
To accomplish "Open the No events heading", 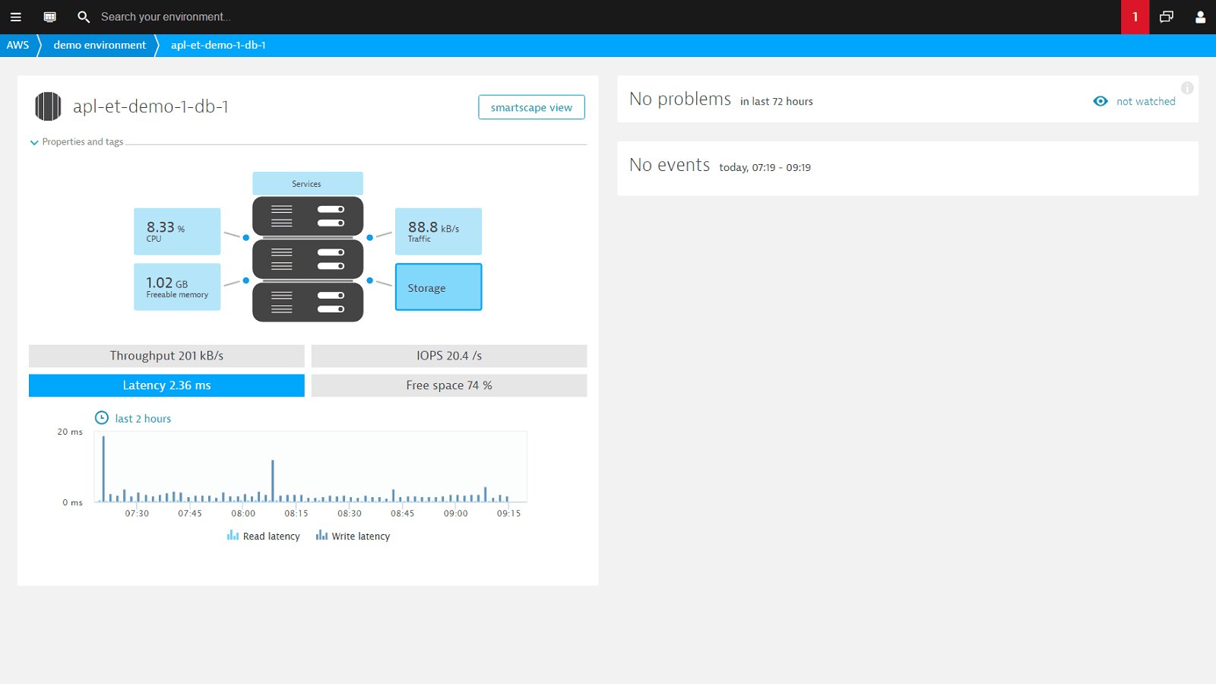I will pyautogui.click(x=670, y=165).
